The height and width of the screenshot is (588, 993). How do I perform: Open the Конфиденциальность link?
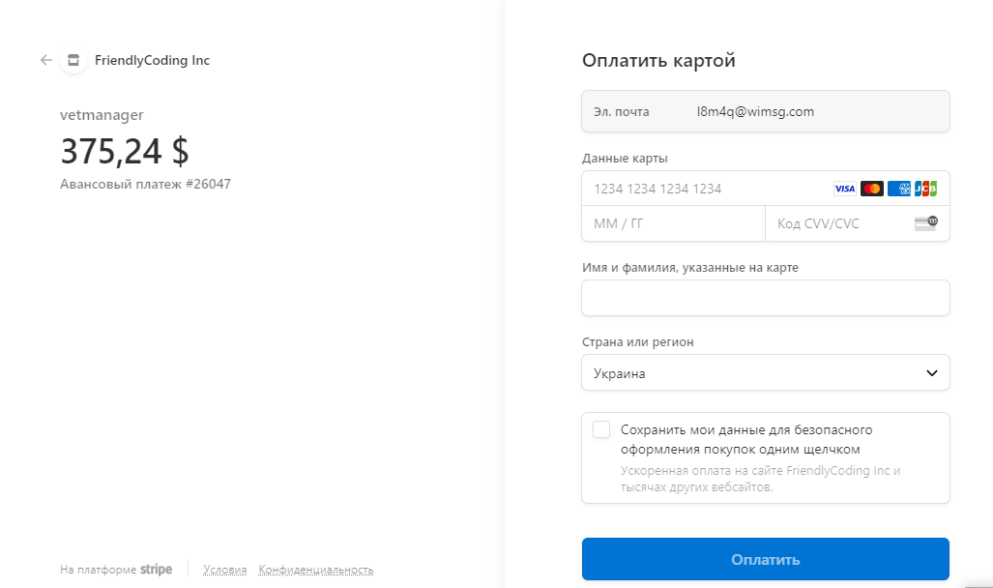point(316,570)
